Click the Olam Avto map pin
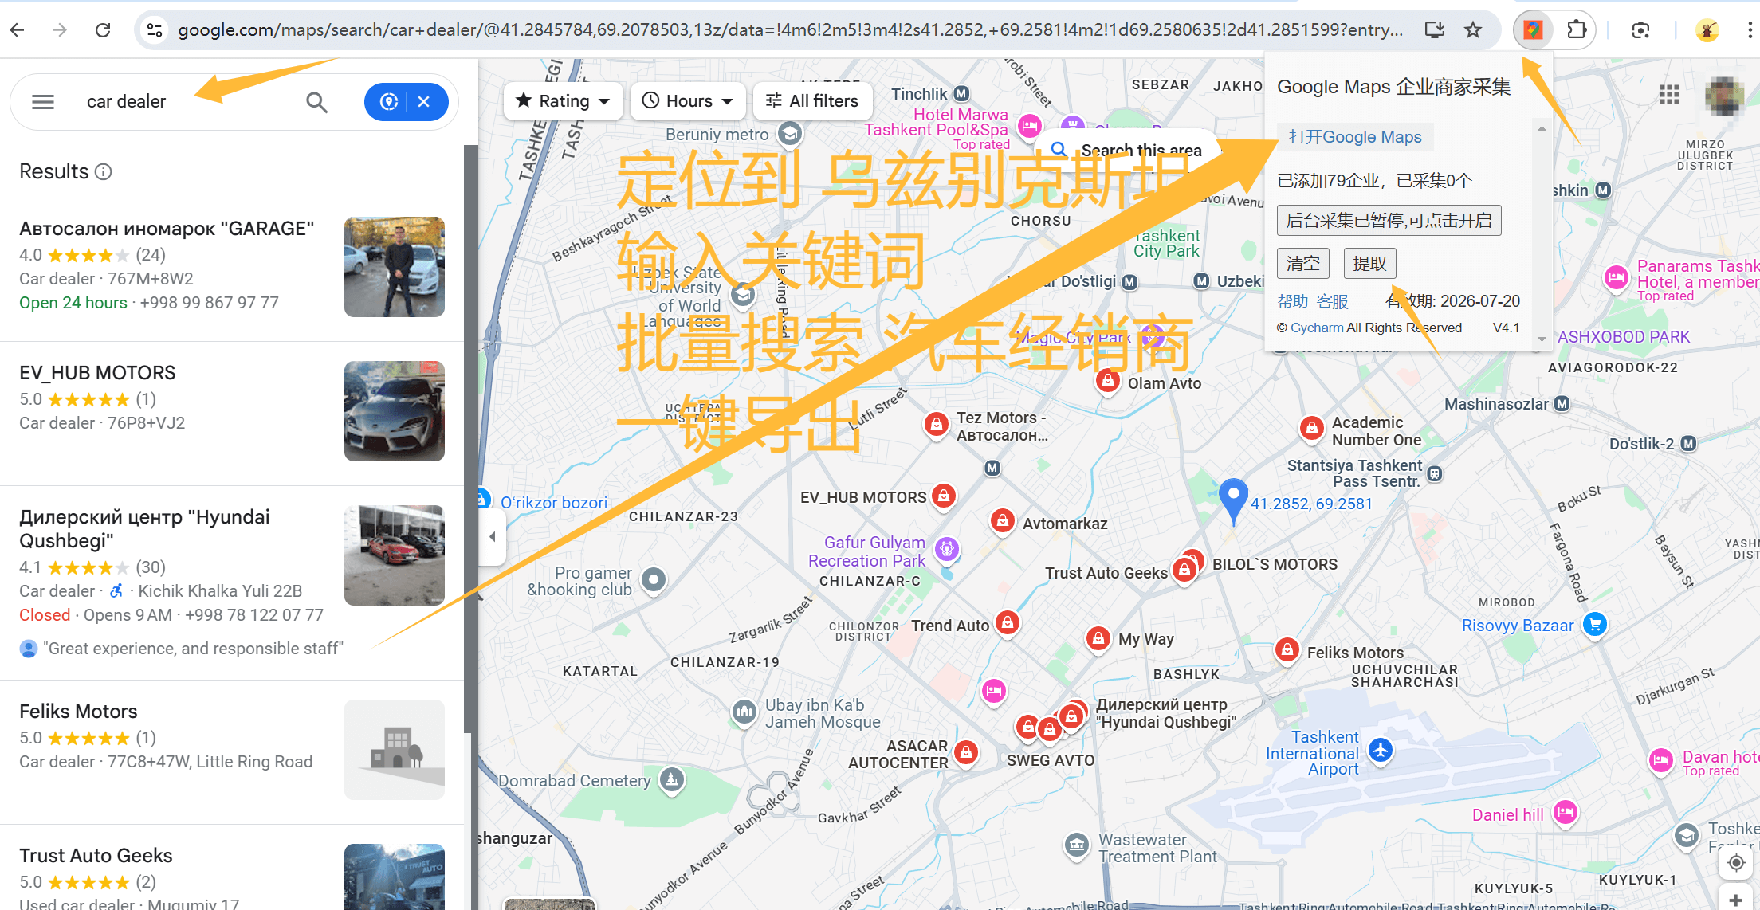The width and height of the screenshot is (1760, 910). [x=1107, y=380]
